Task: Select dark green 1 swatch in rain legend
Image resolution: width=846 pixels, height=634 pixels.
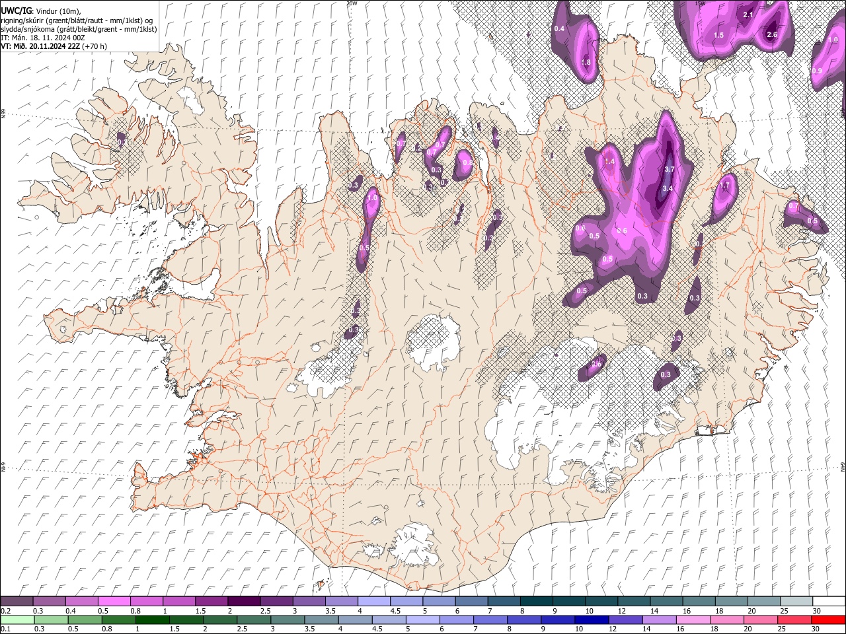Action: pos(153,619)
